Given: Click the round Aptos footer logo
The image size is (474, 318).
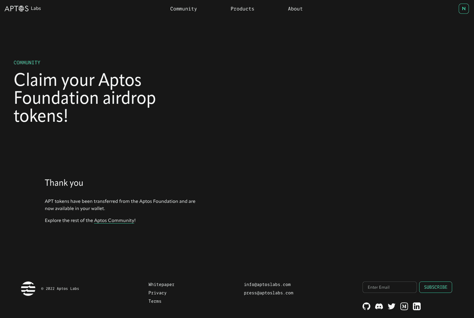Looking at the screenshot, I should [x=28, y=289].
